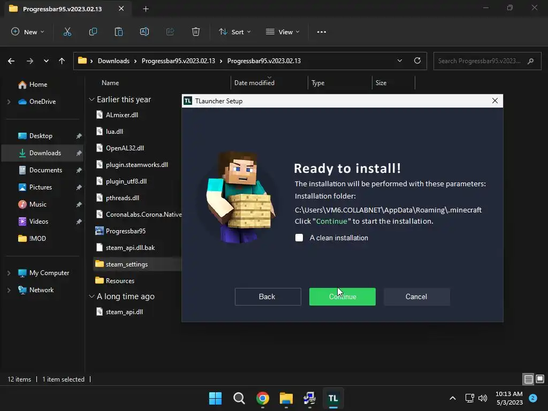Collapse the Earlier this year group
The height and width of the screenshot is (411, 548).
click(92, 100)
